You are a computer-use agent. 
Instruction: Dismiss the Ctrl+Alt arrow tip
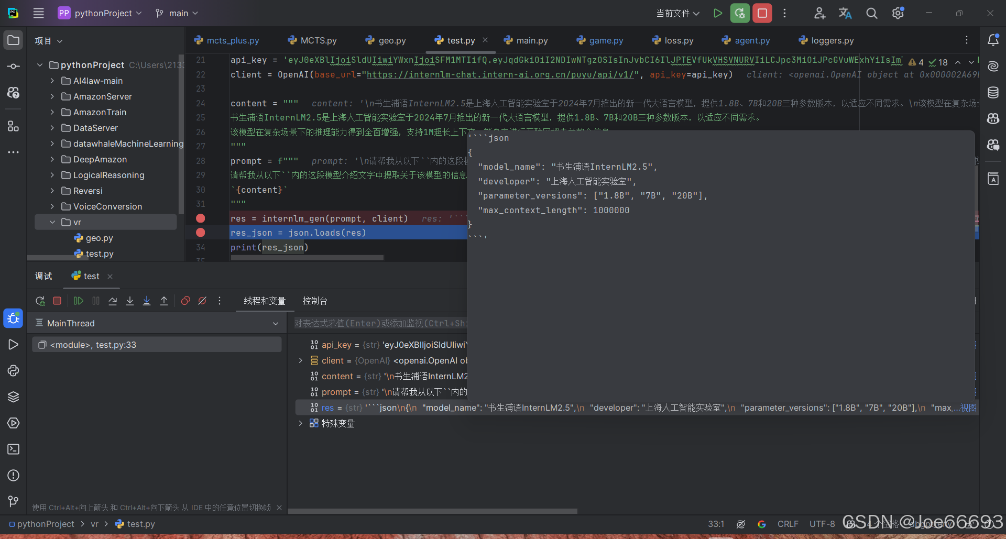[279, 508]
